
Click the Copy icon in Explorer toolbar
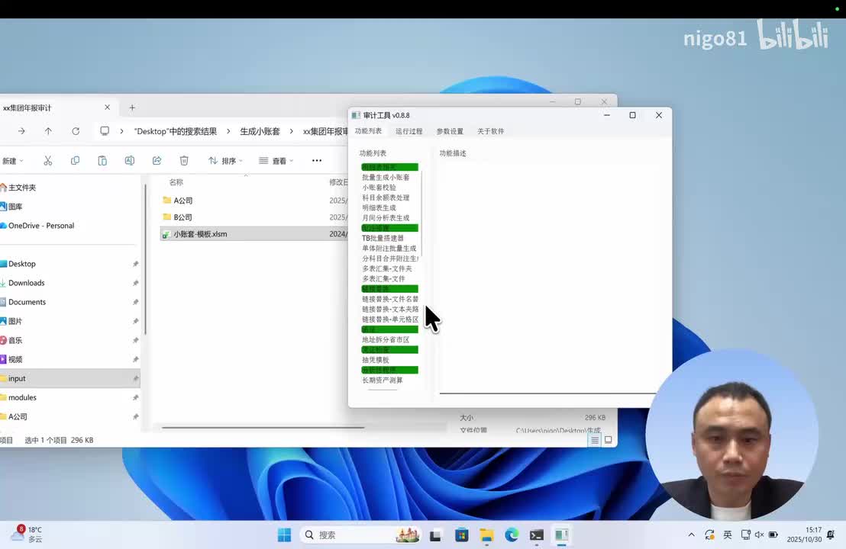[75, 161]
